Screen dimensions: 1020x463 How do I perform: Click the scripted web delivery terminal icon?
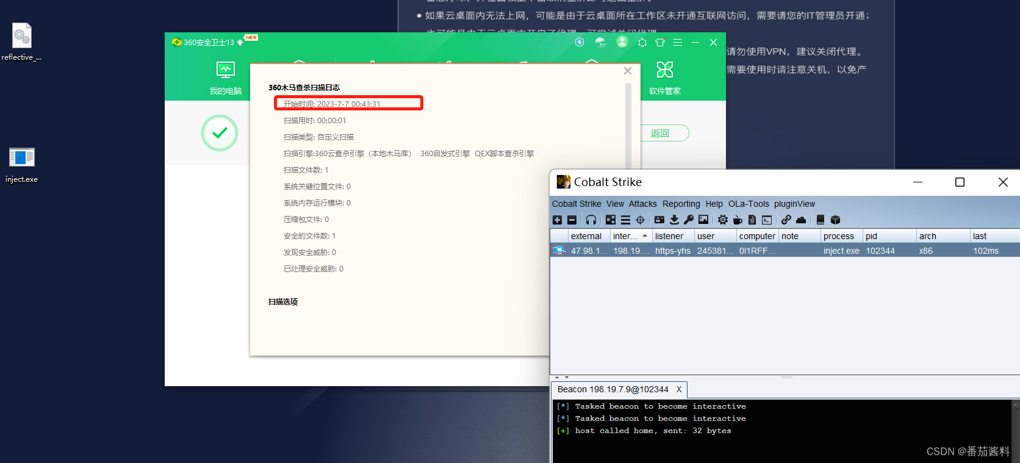[767, 220]
